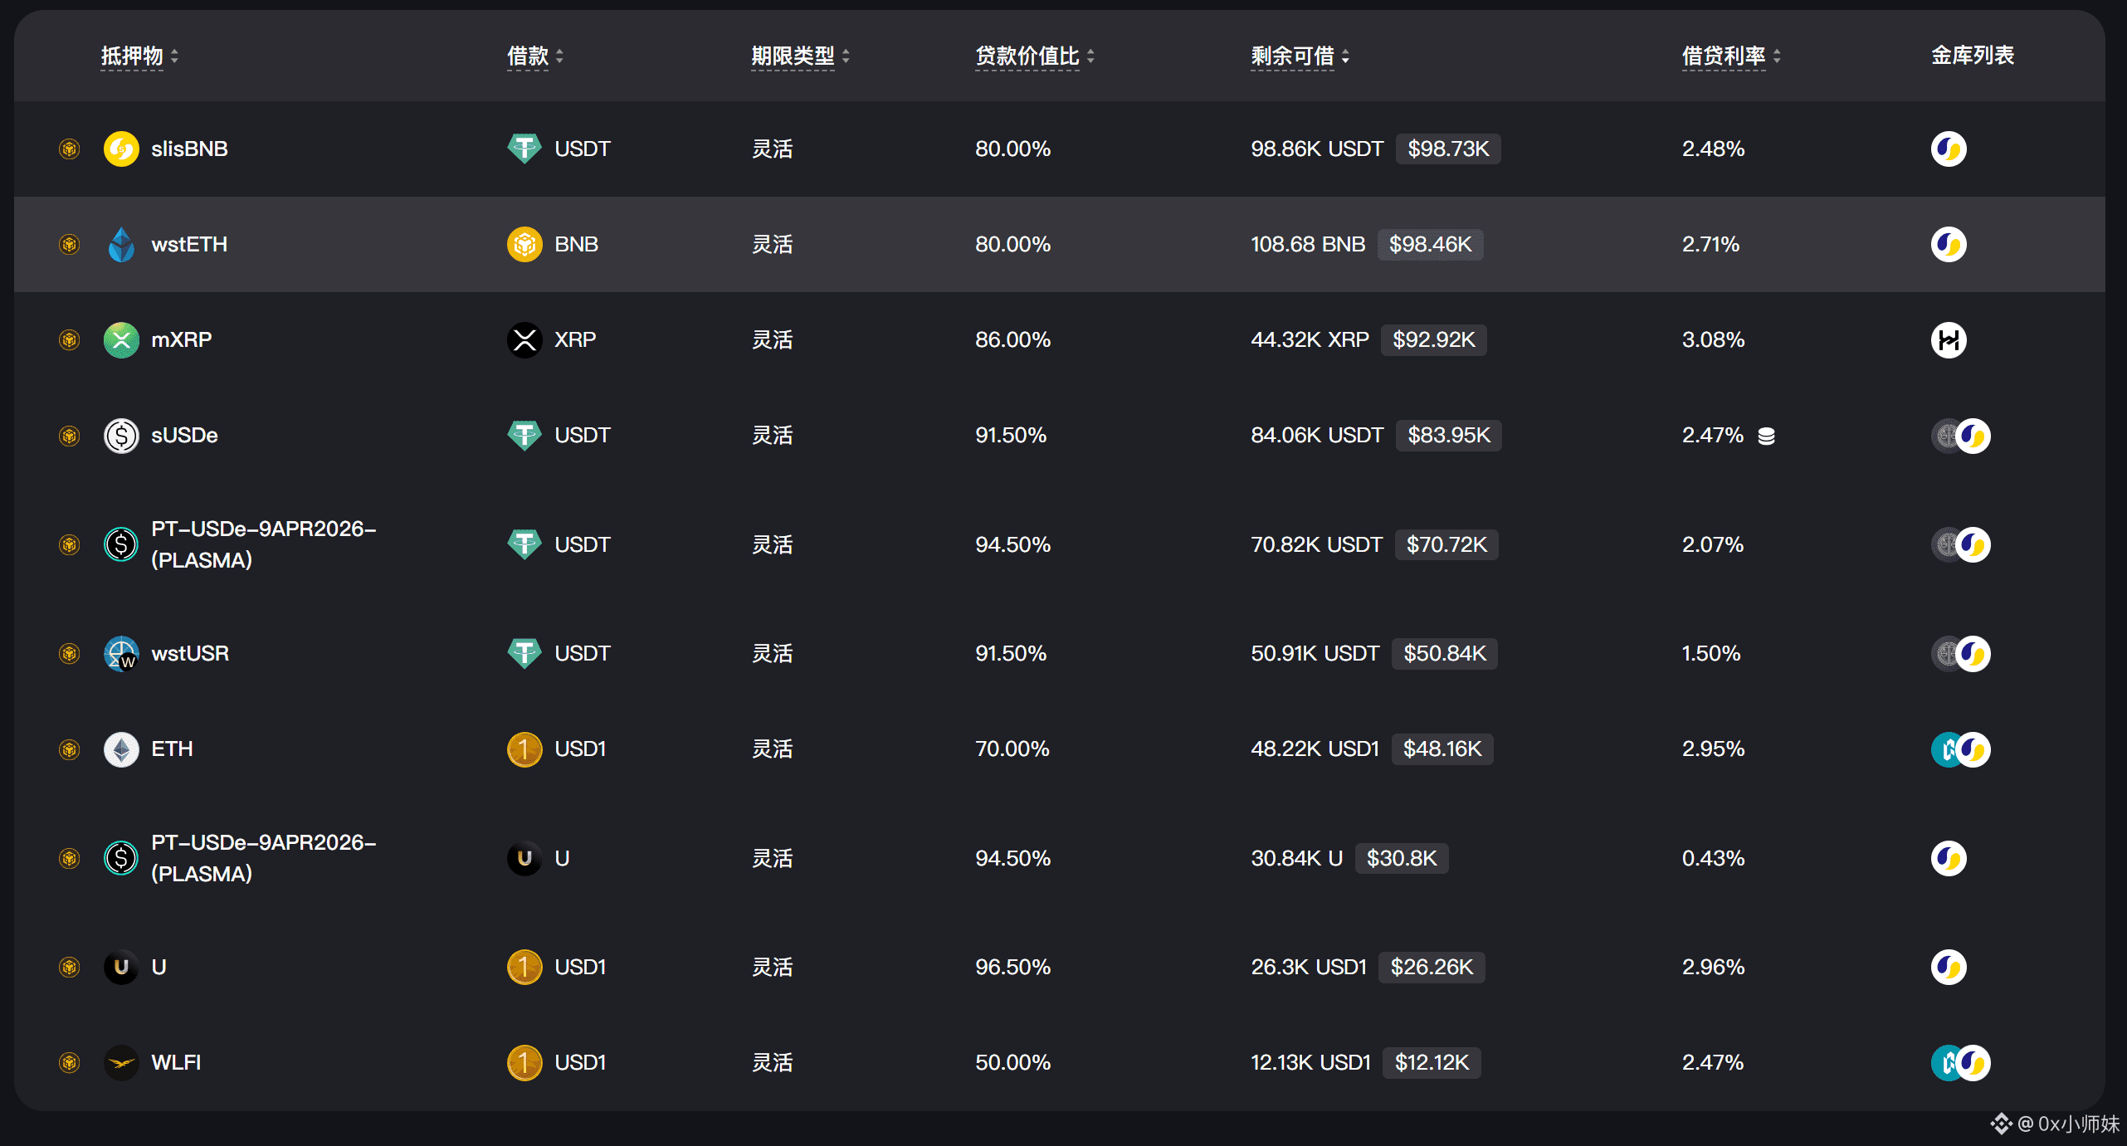Viewport: 2127px width, 1146px height.
Task: Click the database icon beside 2.47% sUSDe rate
Action: [x=1766, y=436]
